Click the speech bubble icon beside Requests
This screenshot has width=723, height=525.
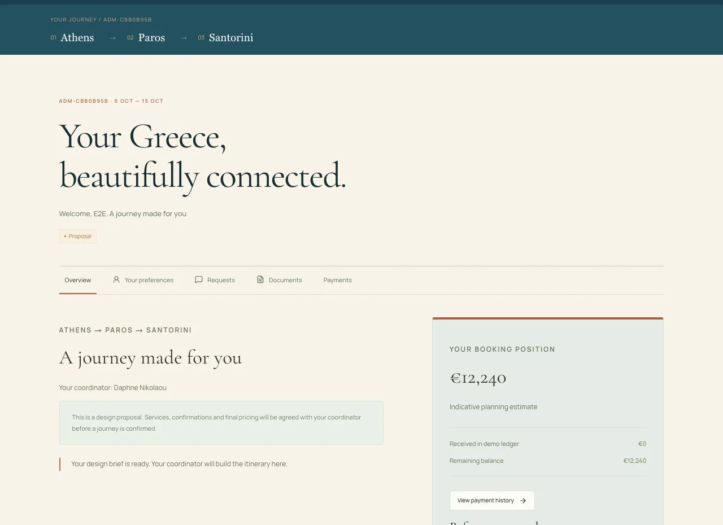tap(199, 279)
